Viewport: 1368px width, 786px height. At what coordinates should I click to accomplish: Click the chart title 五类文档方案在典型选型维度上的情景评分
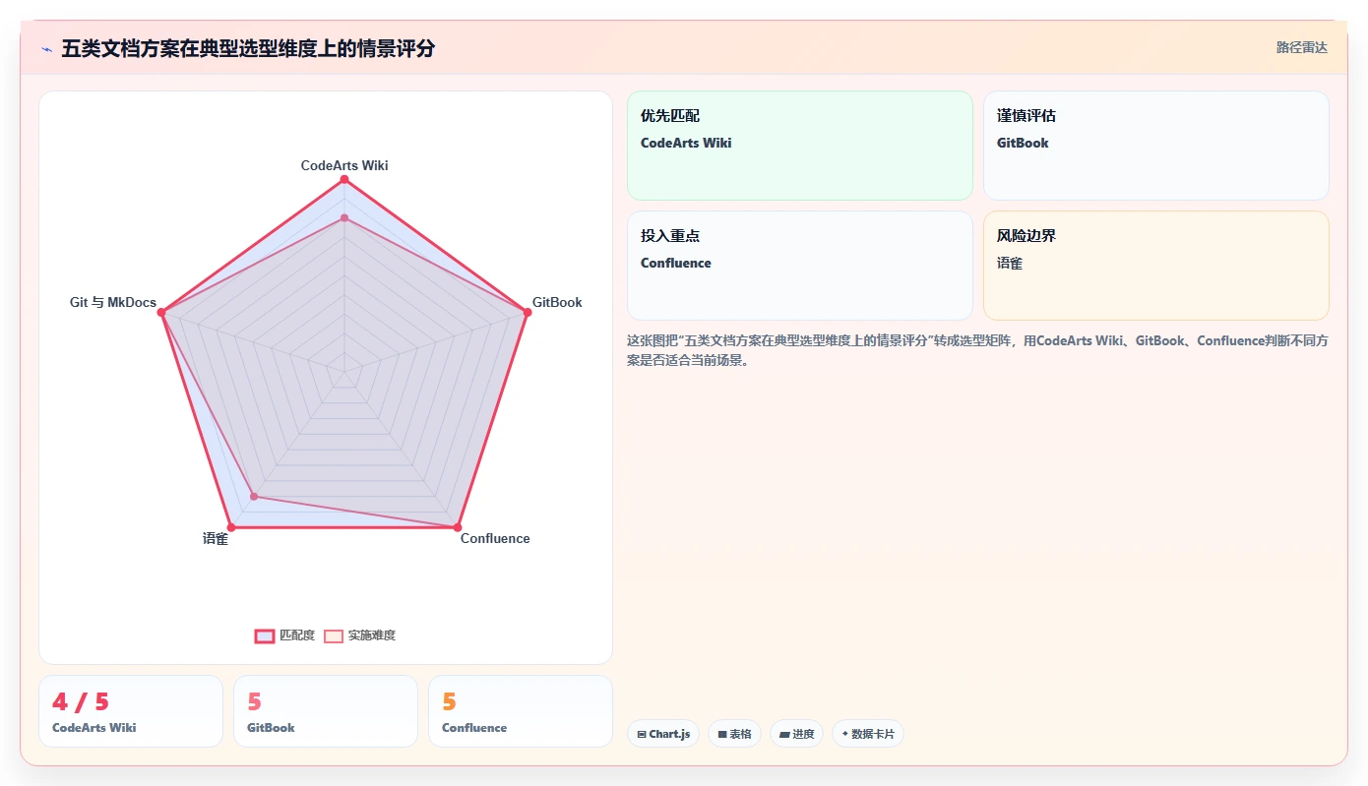tap(248, 48)
